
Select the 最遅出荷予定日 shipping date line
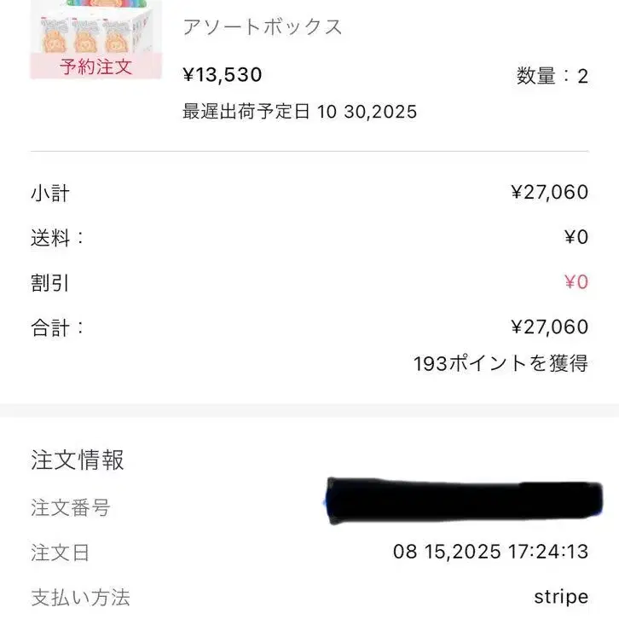[x=299, y=112]
